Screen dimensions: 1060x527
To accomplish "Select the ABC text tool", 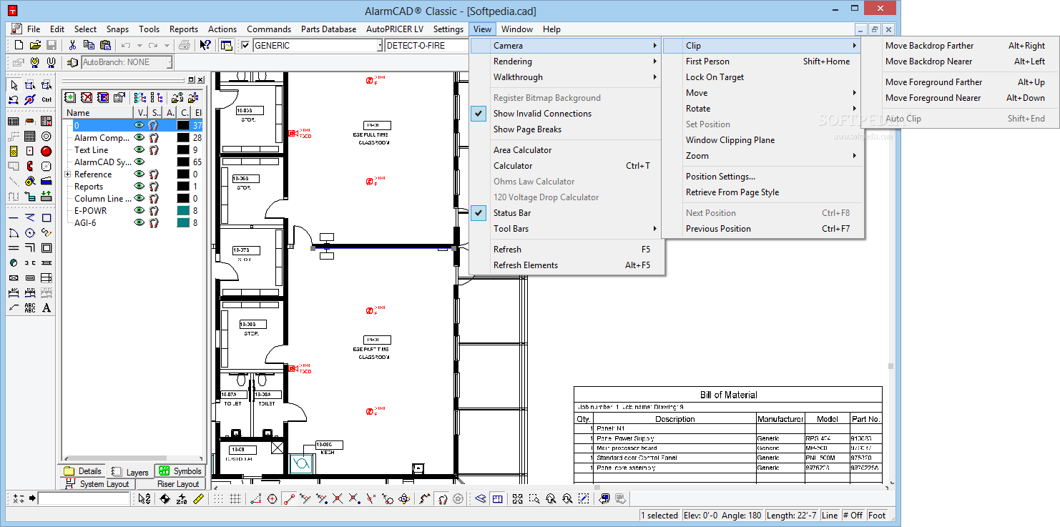I will (x=30, y=307).
